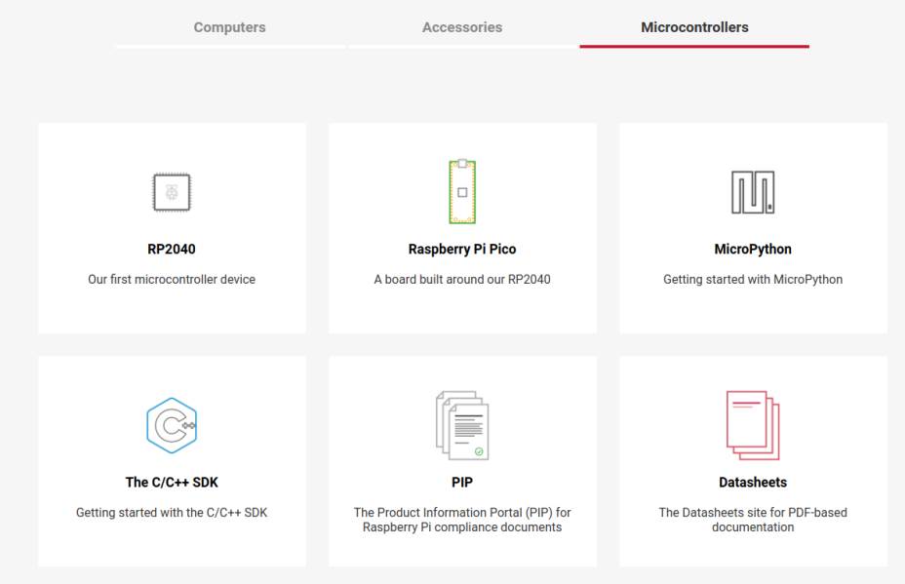Click 'Our first microcontroller device' text
This screenshot has width=905, height=584.
coord(172,279)
